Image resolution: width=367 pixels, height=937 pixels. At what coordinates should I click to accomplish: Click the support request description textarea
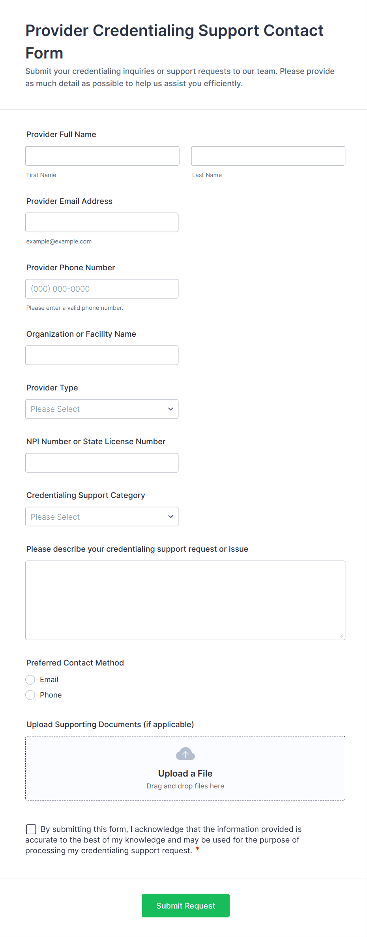(185, 600)
